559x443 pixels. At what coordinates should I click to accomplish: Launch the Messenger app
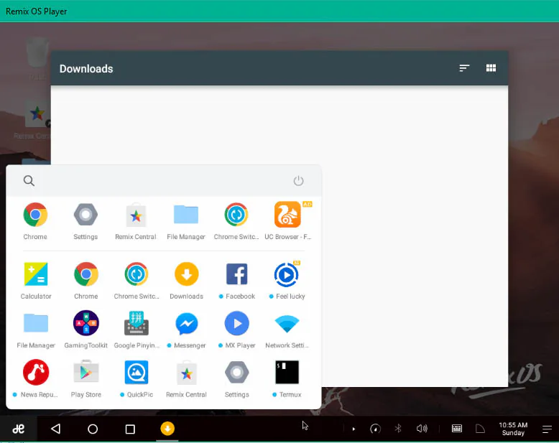click(x=186, y=323)
